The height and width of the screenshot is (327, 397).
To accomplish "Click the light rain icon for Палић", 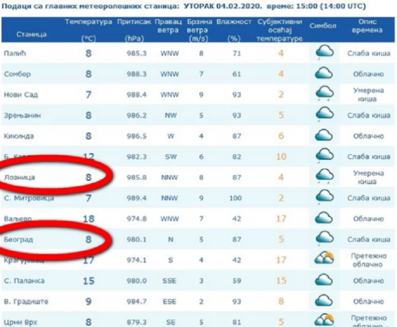I will tap(325, 53).
